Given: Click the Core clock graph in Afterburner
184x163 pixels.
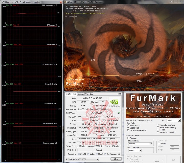Looking at the screenshot, I should coord(32,93).
